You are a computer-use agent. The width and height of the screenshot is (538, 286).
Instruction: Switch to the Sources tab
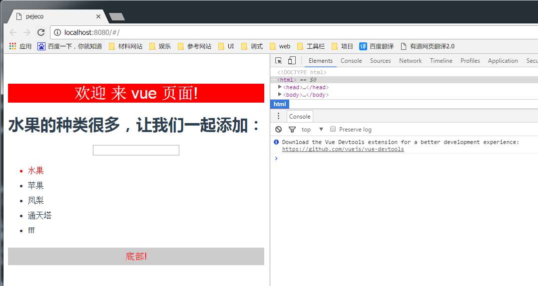tap(380, 61)
